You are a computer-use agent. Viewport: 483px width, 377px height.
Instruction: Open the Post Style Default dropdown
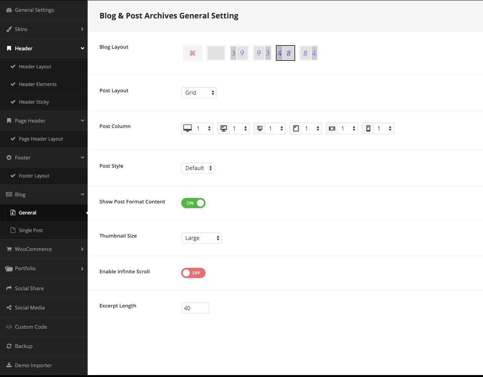(x=198, y=168)
